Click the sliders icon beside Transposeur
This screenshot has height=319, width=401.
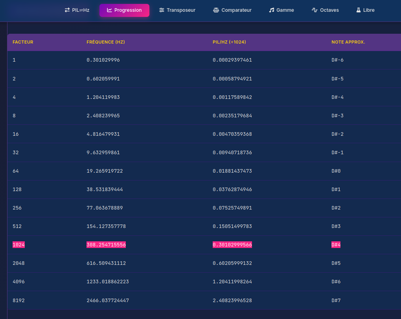tap(162, 10)
